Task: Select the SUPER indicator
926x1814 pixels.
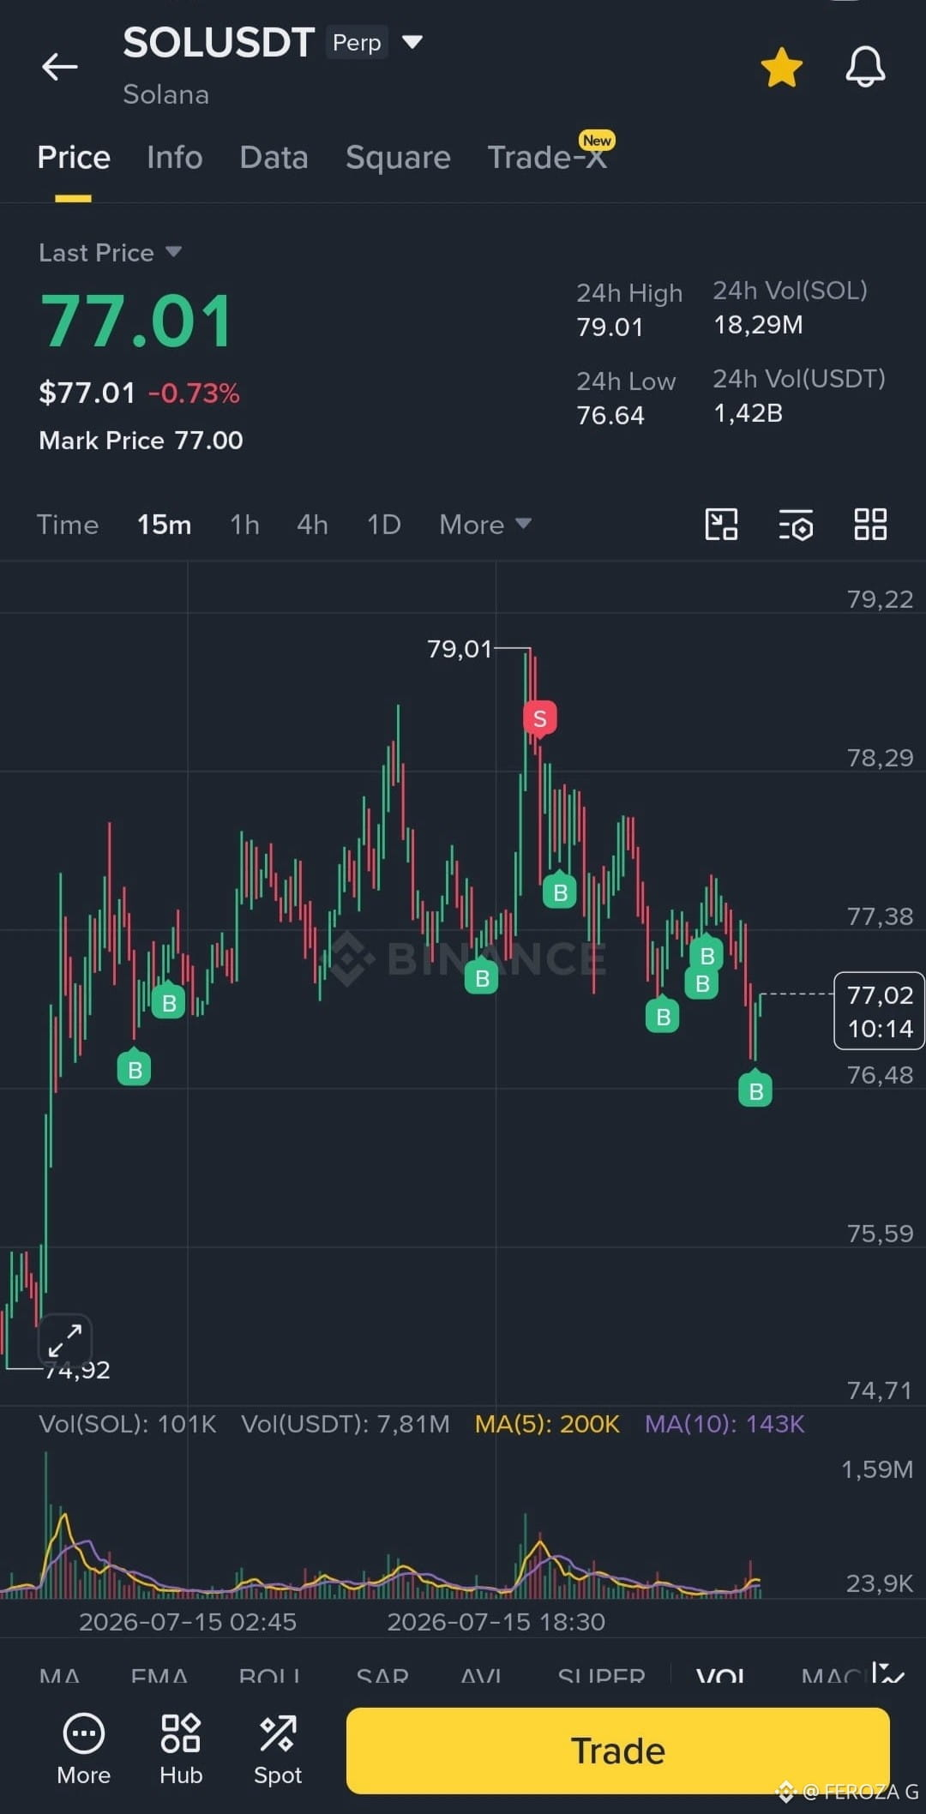Action: coord(601,1675)
